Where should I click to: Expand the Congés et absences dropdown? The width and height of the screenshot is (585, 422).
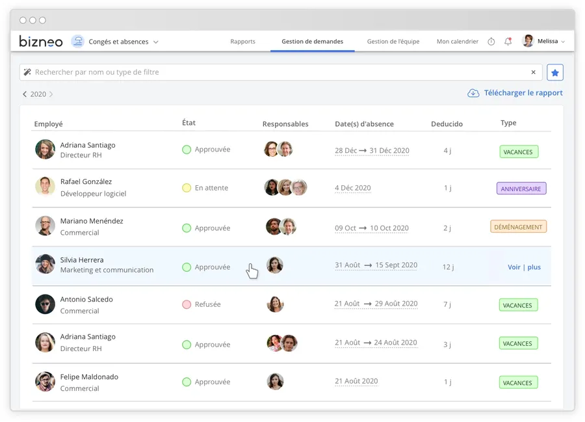pyautogui.click(x=155, y=42)
